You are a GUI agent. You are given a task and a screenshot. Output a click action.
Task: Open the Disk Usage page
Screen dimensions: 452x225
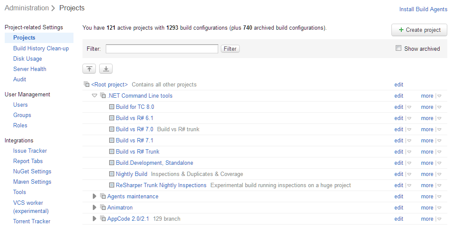pos(27,59)
